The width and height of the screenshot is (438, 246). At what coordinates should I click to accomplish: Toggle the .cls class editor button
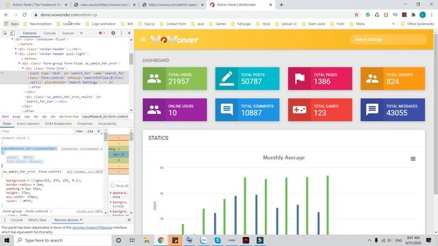[90, 131]
